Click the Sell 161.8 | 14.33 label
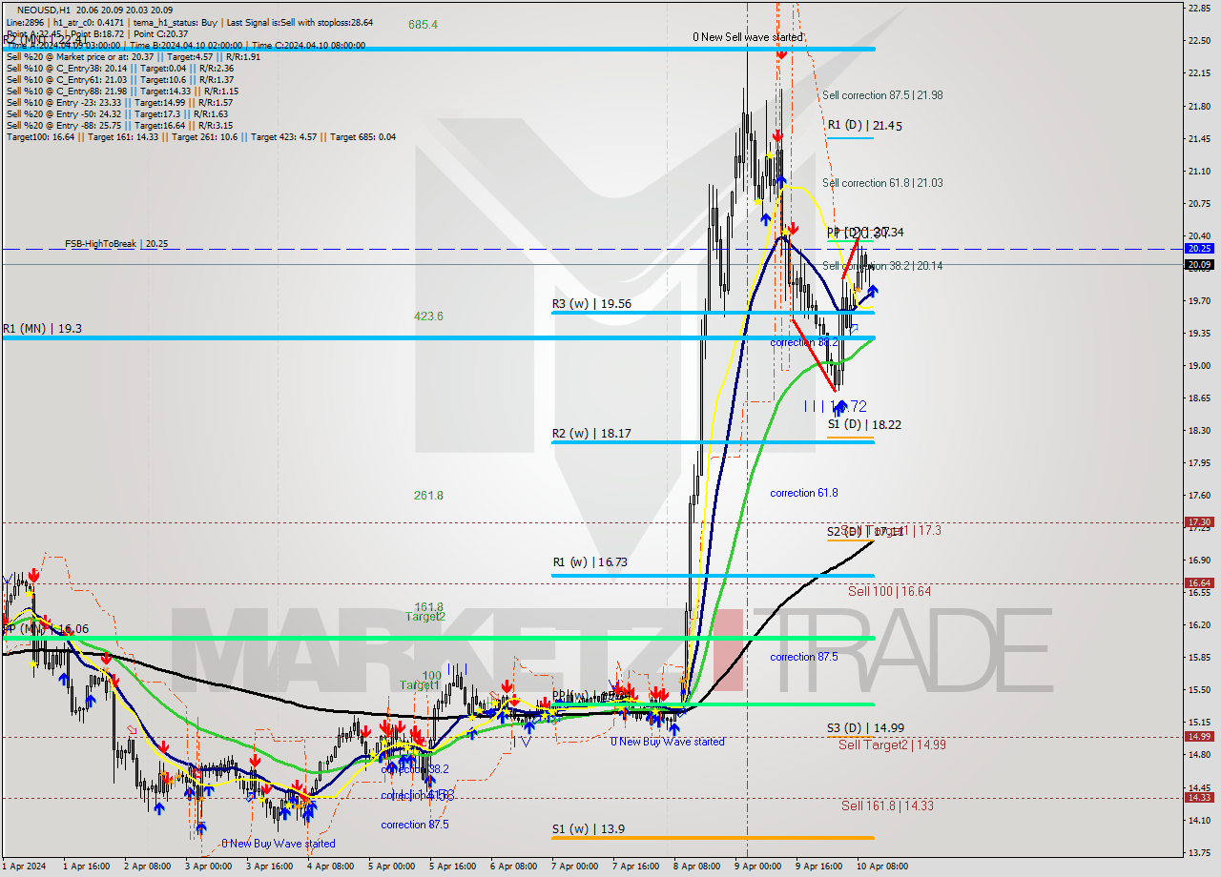This screenshot has height=877, width=1221. tap(887, 806)
